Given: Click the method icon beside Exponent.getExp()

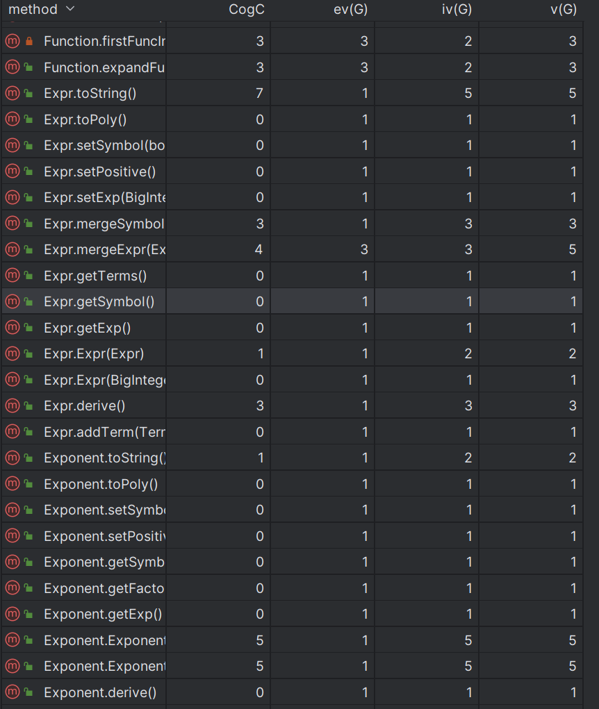Looking at the screenshot, I should tap(13, 614).
